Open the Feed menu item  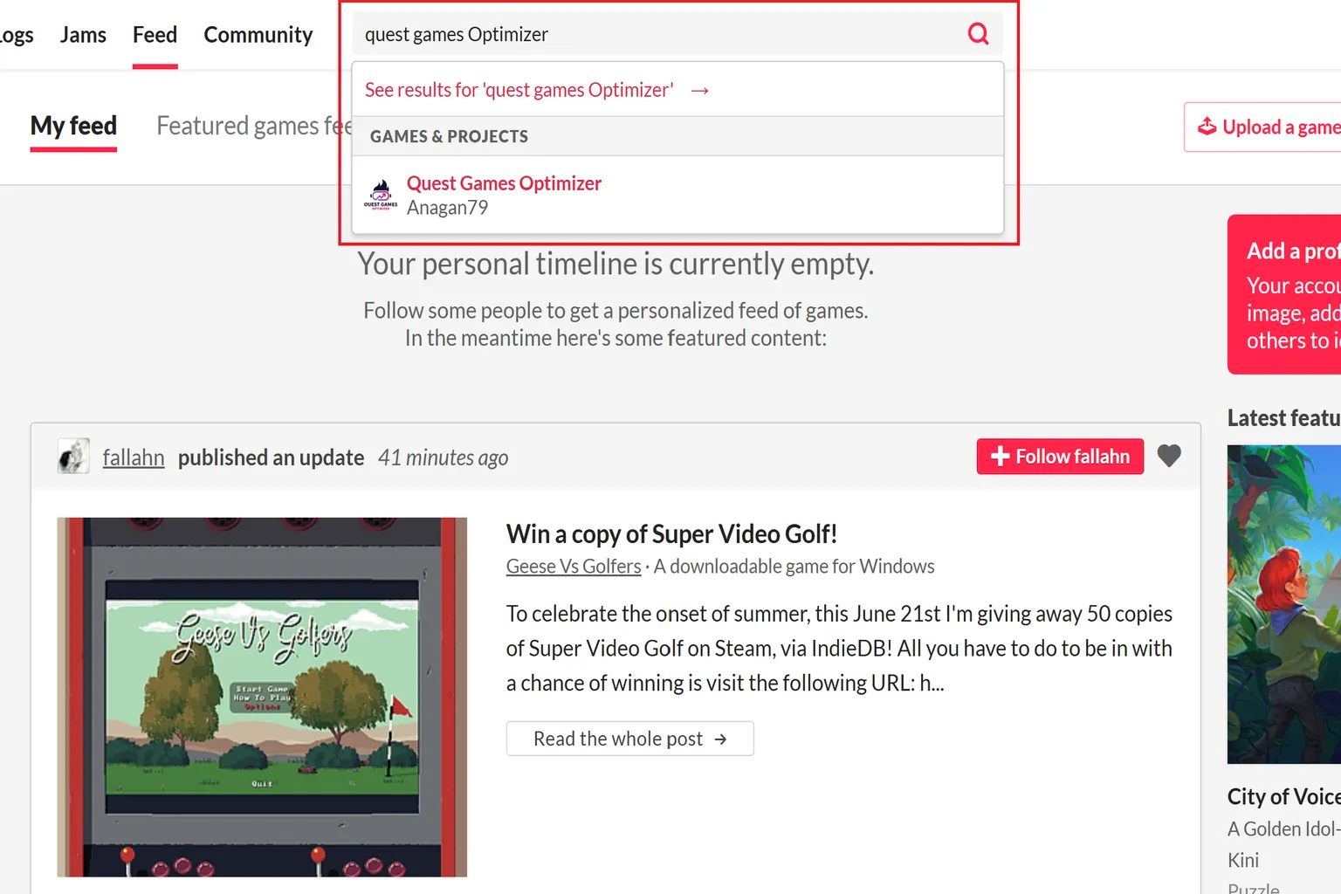coord(155,35)
